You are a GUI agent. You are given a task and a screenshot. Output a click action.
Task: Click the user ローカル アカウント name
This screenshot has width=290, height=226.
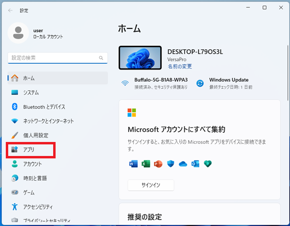tap(48, 33)
